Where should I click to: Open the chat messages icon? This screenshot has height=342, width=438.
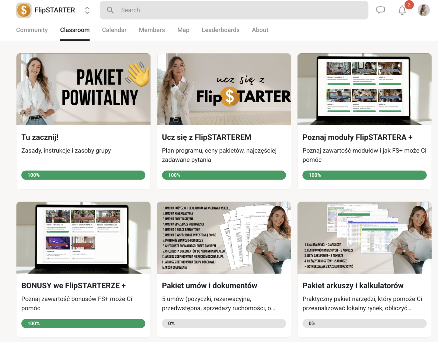pos(381,10)
